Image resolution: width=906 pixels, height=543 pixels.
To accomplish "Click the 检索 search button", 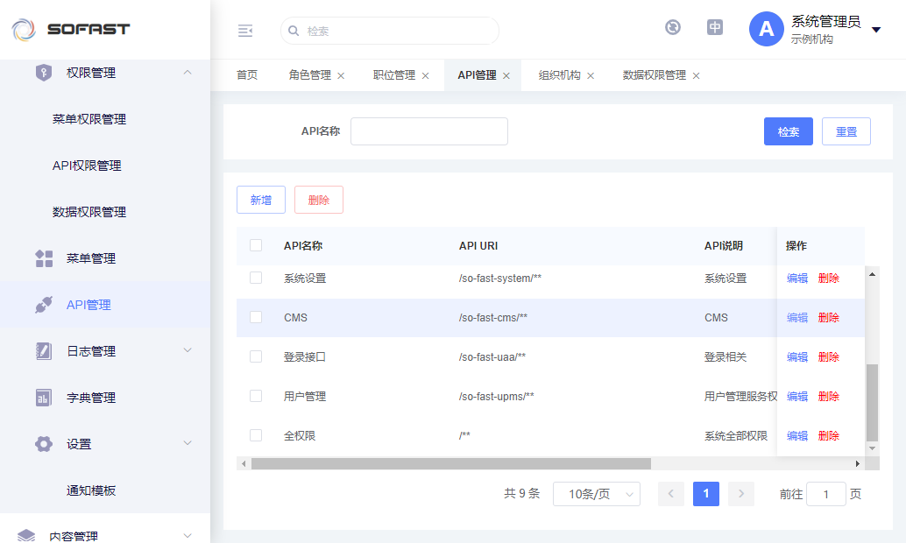I will click(x=788, y=131).
